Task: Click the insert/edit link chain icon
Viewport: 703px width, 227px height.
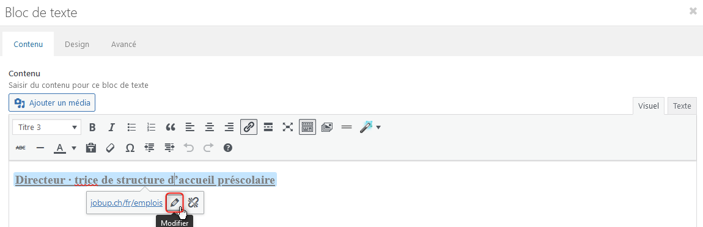Action: tap(248, 127)
